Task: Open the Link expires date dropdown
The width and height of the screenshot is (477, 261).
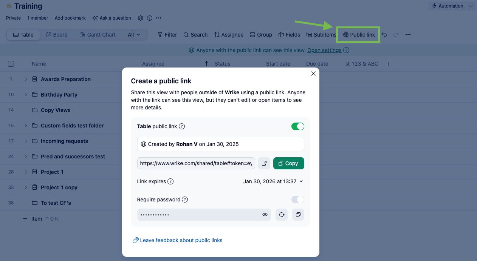Action: click(273, 181)
